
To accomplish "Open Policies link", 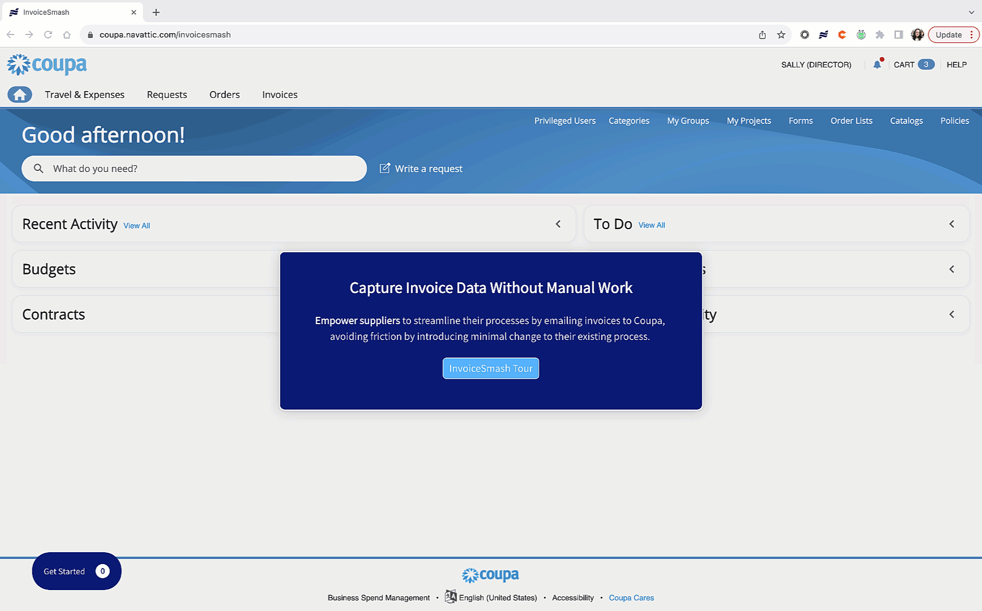I will click(955, 121).
